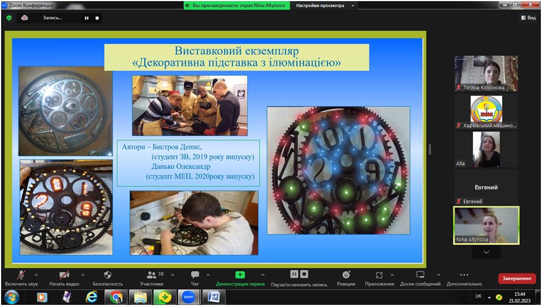
Task: Pause recording from top Запись indicator
Action: point(86,18)
